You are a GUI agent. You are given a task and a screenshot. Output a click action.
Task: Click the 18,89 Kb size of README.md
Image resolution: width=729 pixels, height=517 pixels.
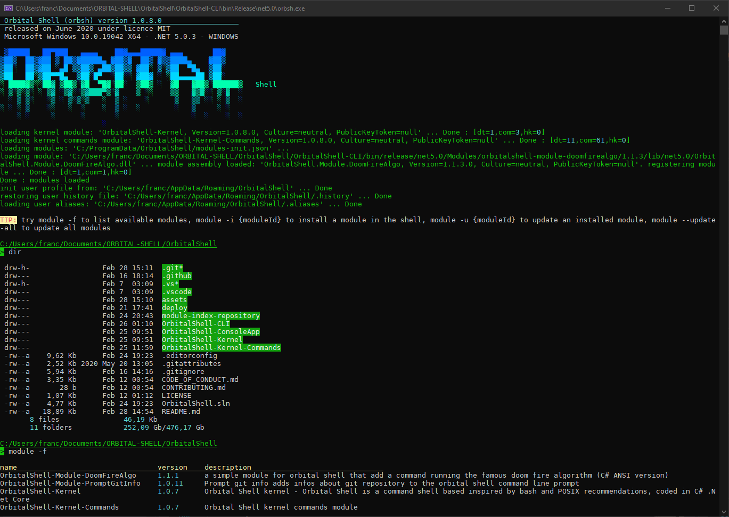60,411
